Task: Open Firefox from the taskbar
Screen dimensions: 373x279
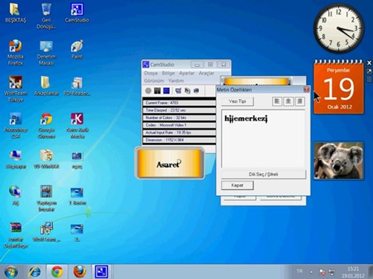Action: pyautogui.click(x=80, y=272)
